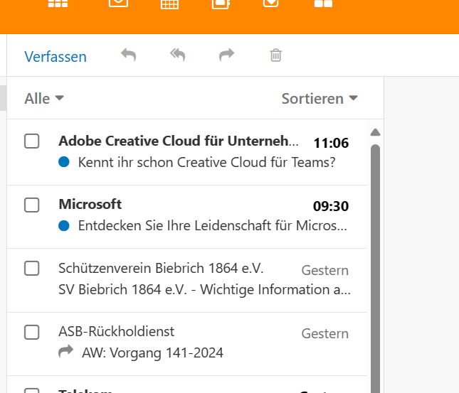Tick checkbox for Schützenverein Biebrich email

31,268
